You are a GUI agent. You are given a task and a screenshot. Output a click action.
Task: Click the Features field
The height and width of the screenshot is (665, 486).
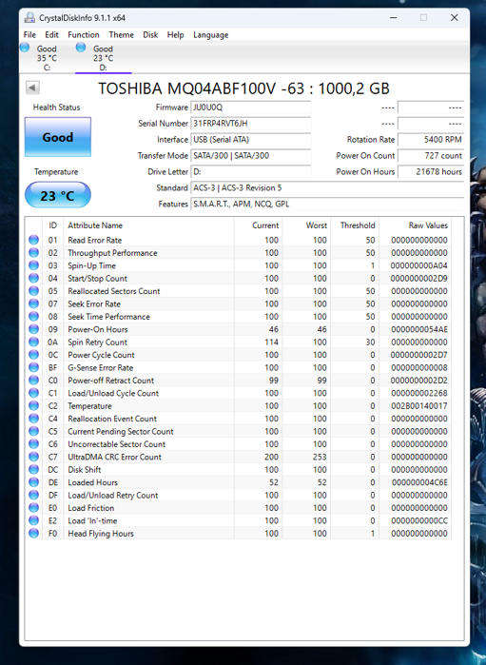(327, 204)
